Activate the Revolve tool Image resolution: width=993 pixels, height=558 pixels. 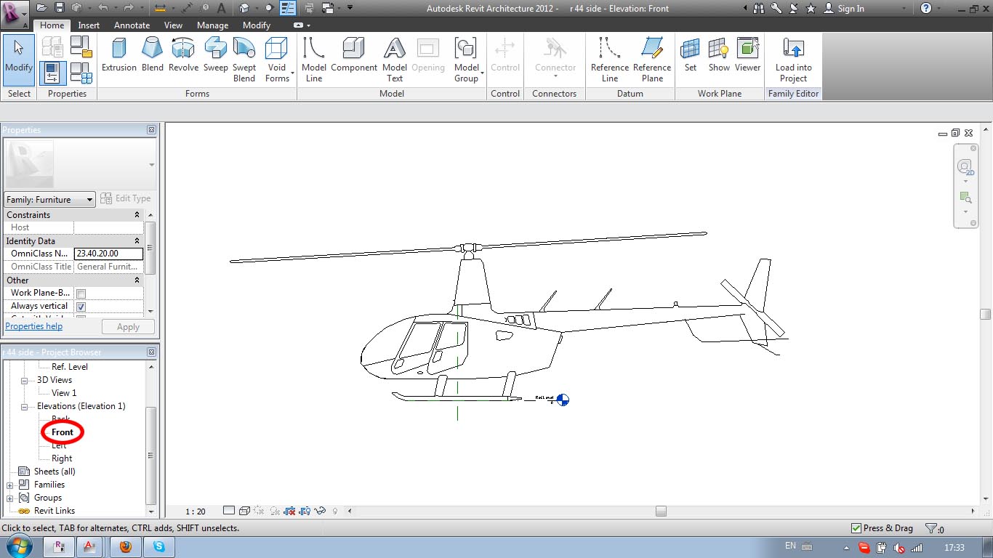(x=183, y=56)
